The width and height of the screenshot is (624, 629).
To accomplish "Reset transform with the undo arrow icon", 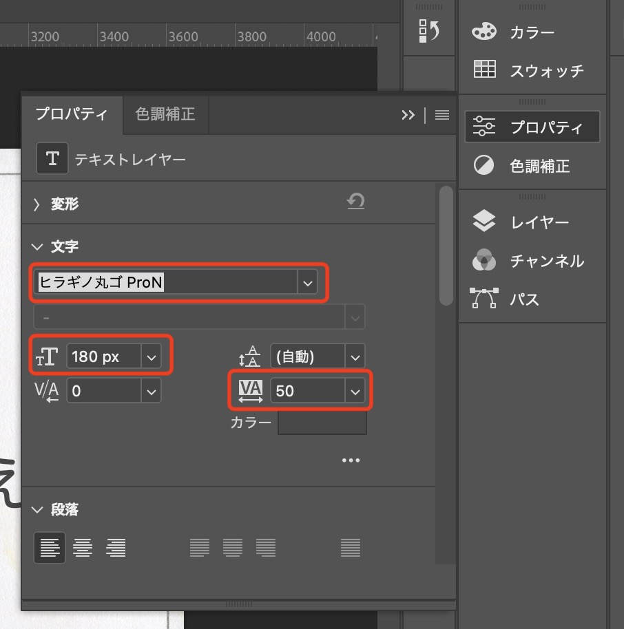I will [356, 202].
